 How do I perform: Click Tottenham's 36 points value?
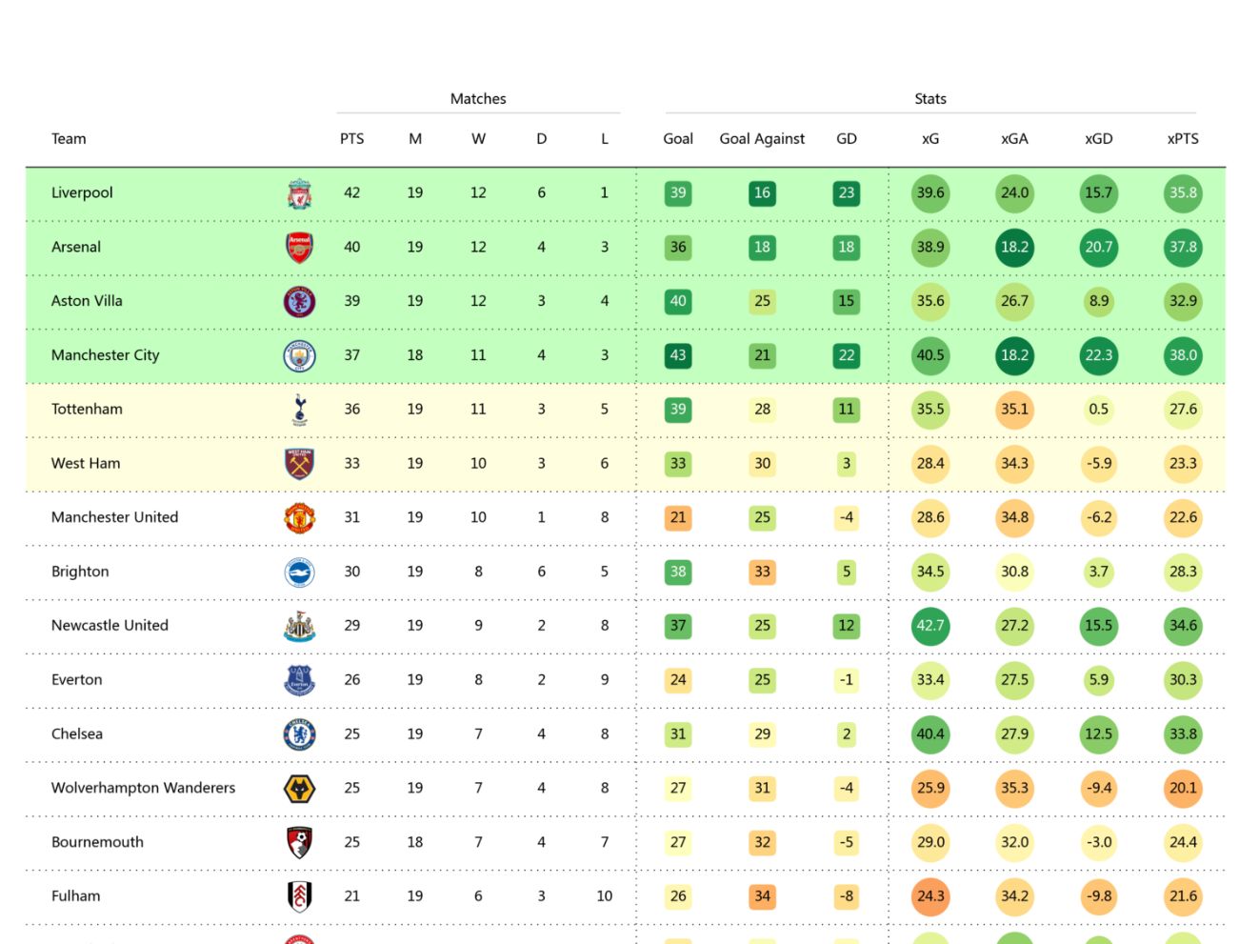coord(351,410)
